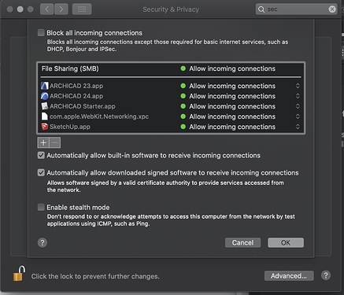Click the Cancel button

pos(242,243)
